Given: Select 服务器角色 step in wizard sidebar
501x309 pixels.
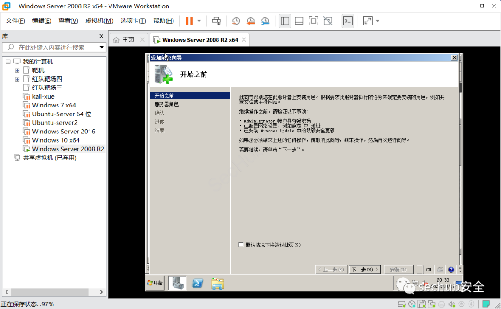Looking at the screenshot, I should (167, 104).
